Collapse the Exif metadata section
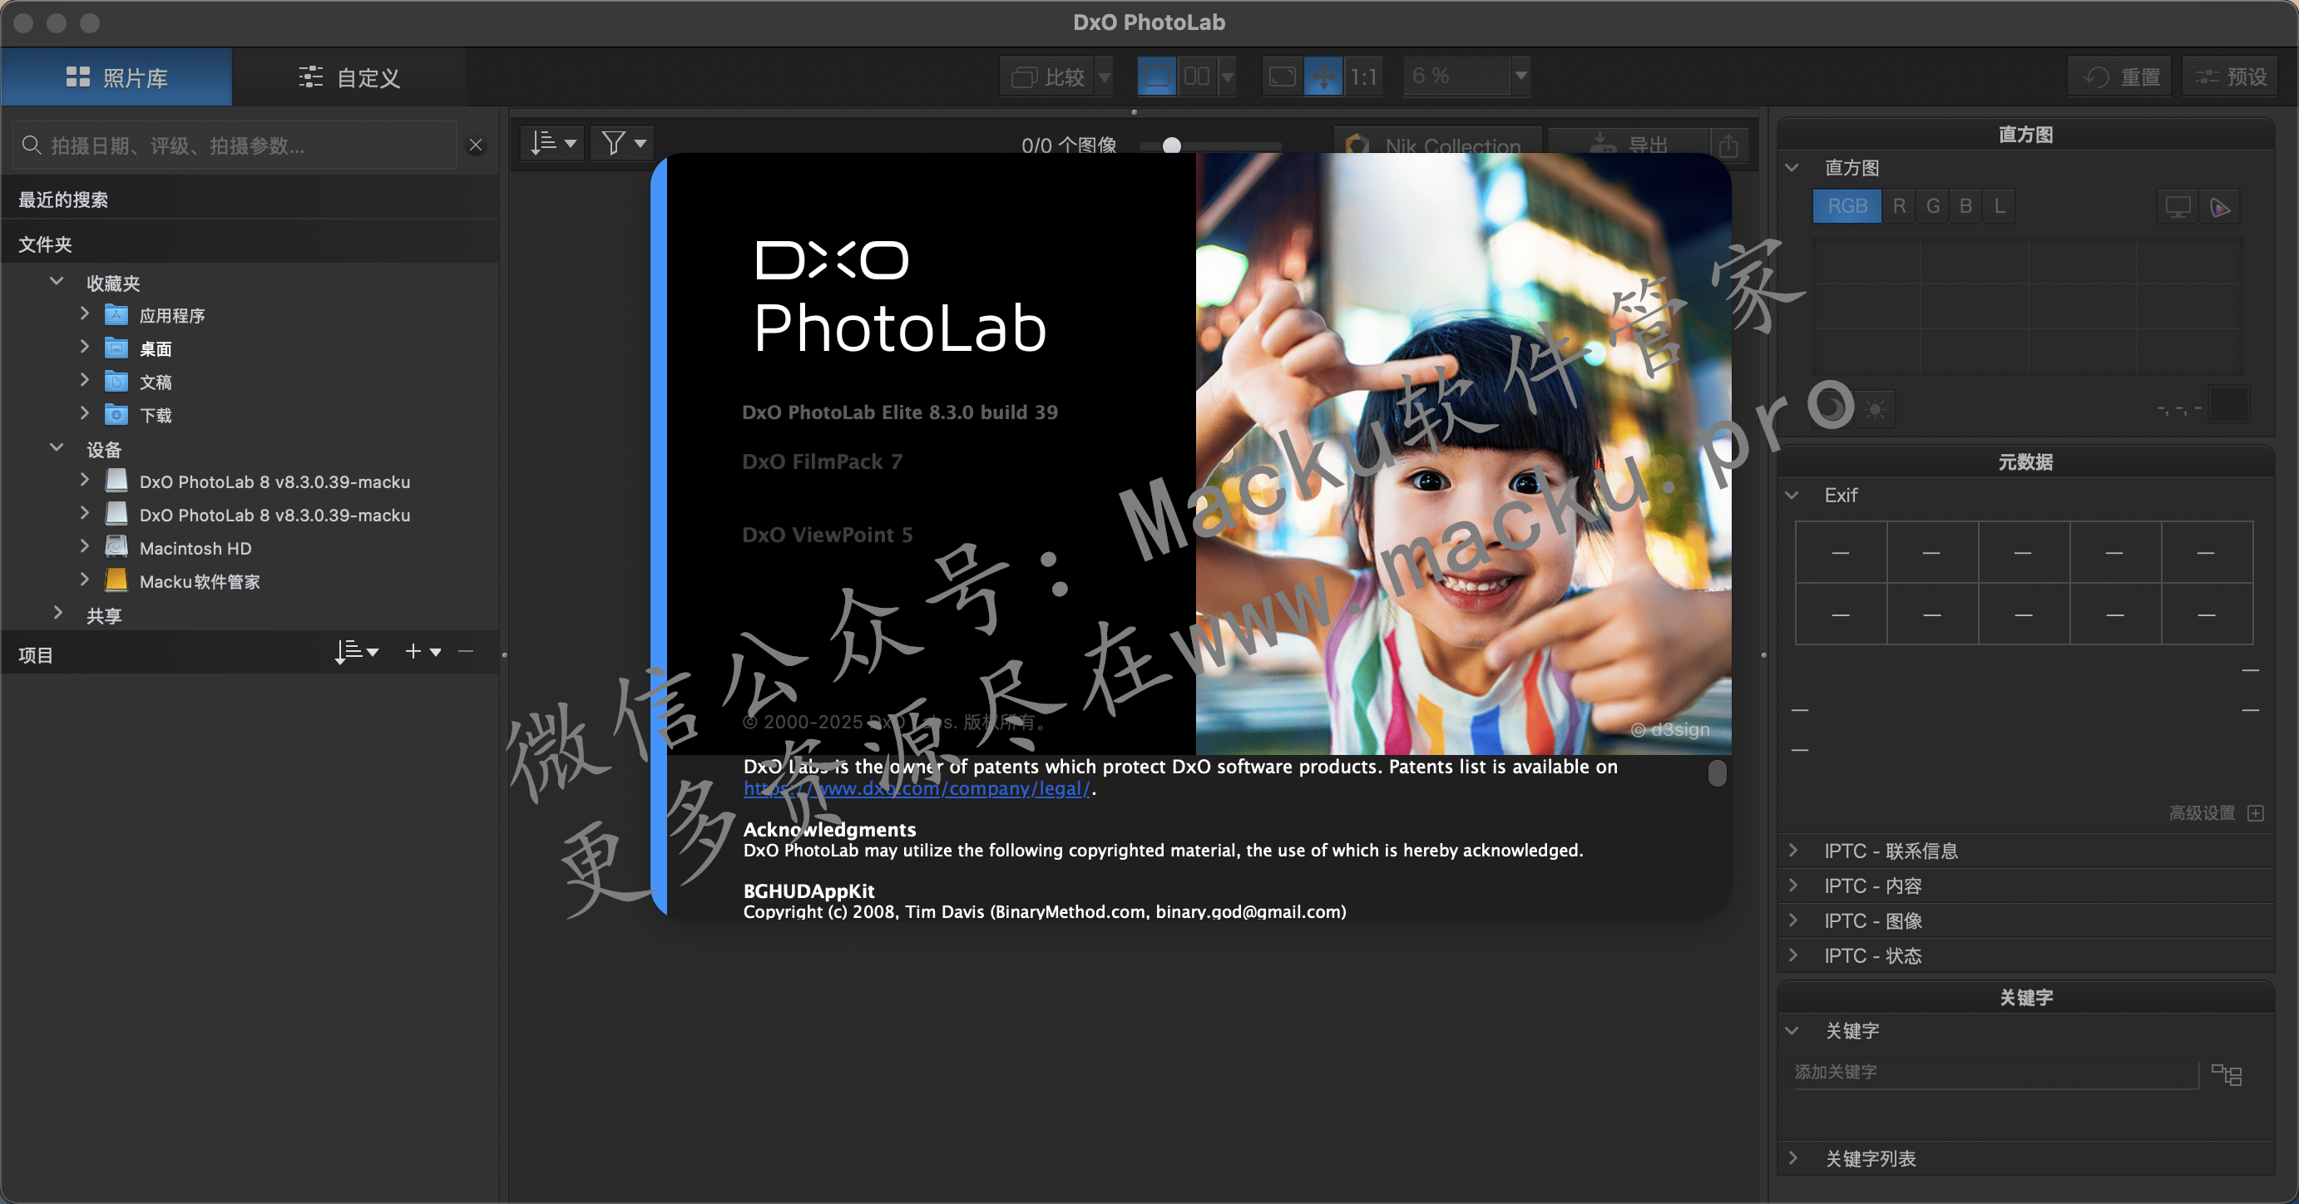This screenshot has height=1204, width=2299. point(1791,495)
